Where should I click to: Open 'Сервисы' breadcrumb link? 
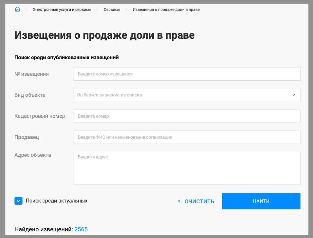tap(112, 9)
